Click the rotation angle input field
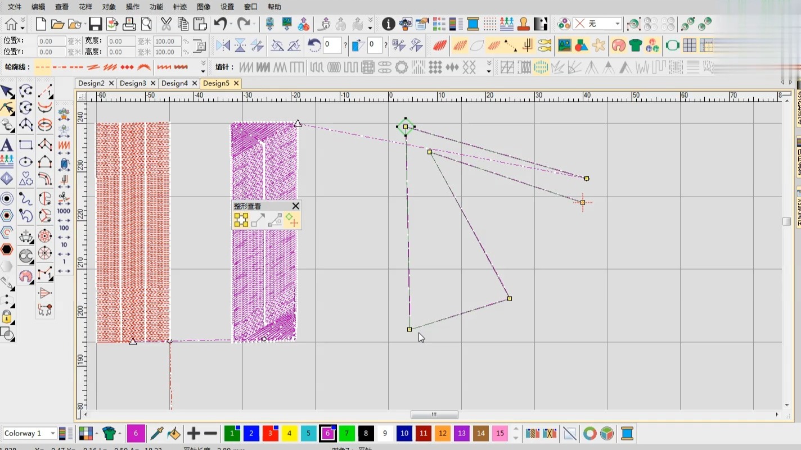 332,46
